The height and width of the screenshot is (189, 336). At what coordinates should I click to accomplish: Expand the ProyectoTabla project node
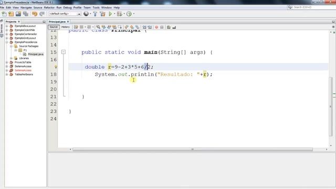7,62
